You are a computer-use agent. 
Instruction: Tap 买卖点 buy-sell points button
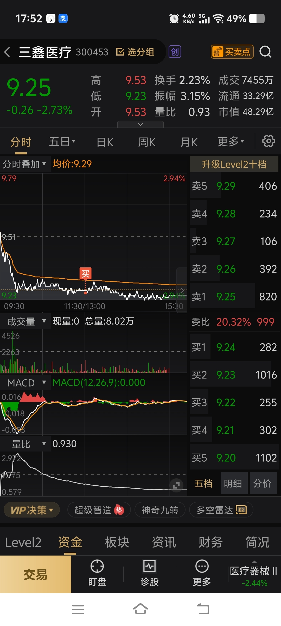[232, 52]
